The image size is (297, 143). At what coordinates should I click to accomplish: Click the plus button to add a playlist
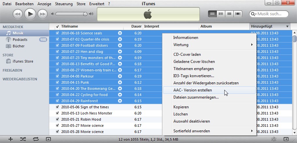(11, 139)
